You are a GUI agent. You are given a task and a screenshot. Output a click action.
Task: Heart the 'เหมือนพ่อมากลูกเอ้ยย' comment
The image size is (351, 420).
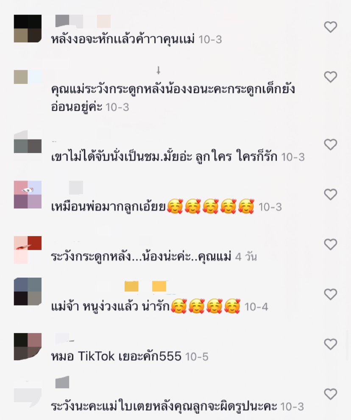[x=330, y=195]
